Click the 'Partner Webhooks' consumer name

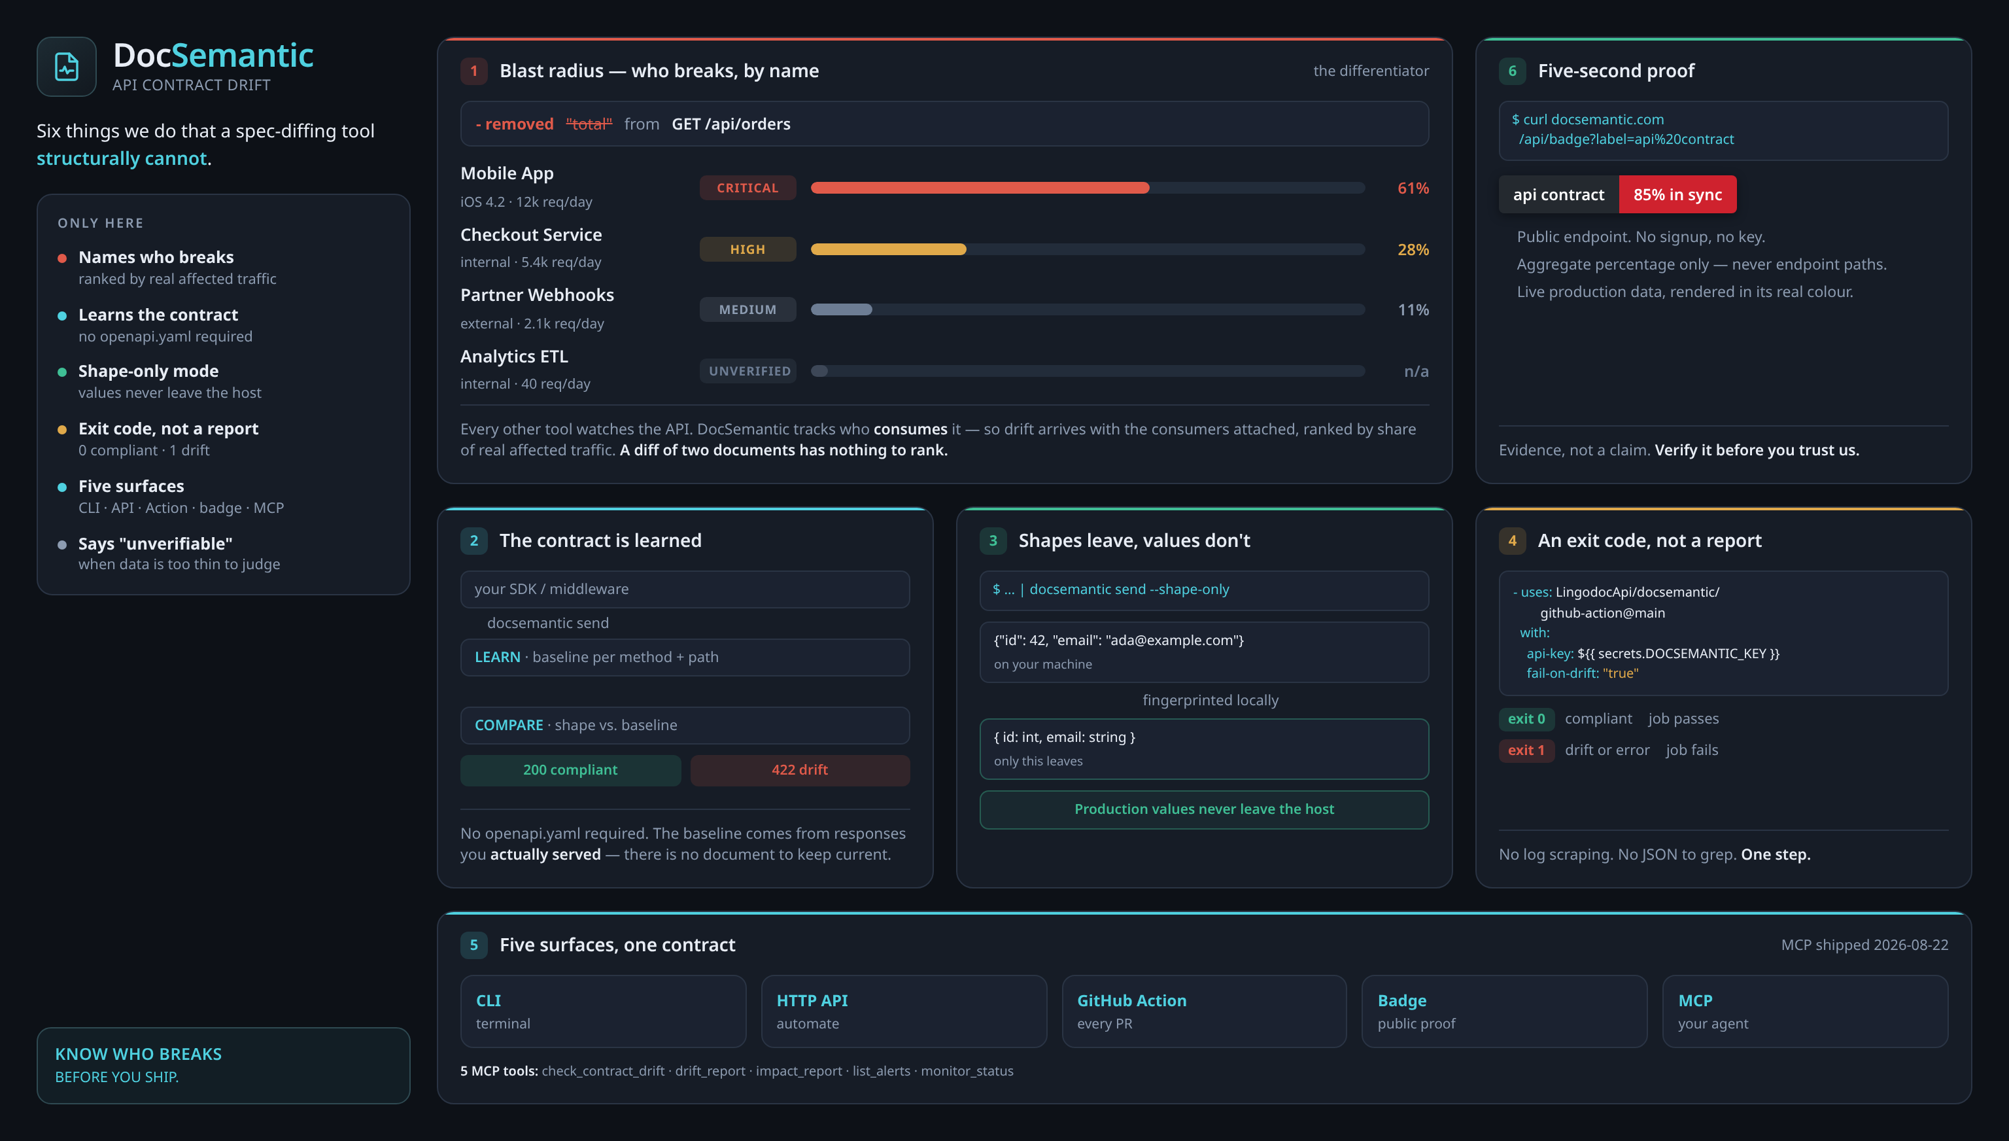pyautogui.click(x=538, y=294)
